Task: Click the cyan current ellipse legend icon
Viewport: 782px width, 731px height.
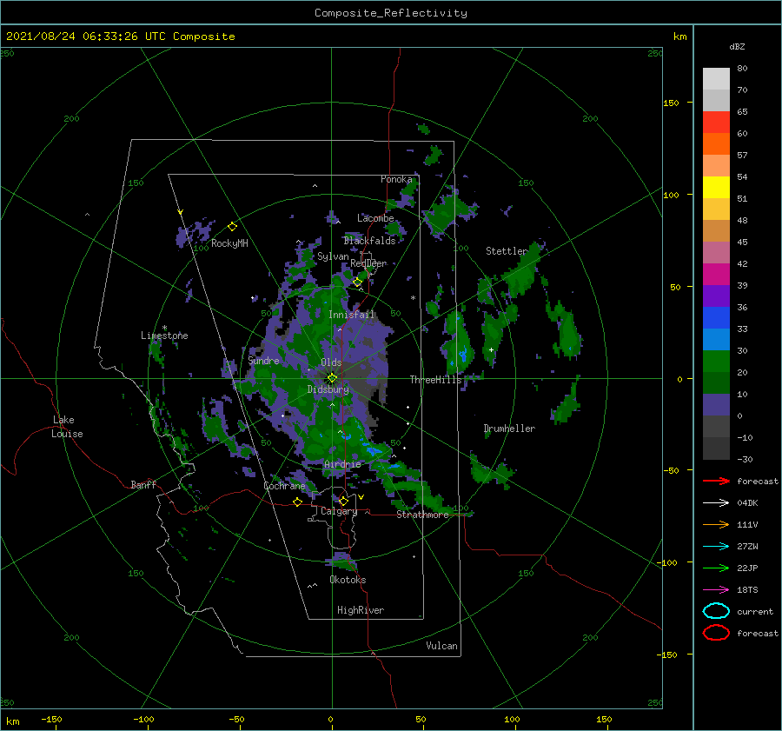Action: 716,611
